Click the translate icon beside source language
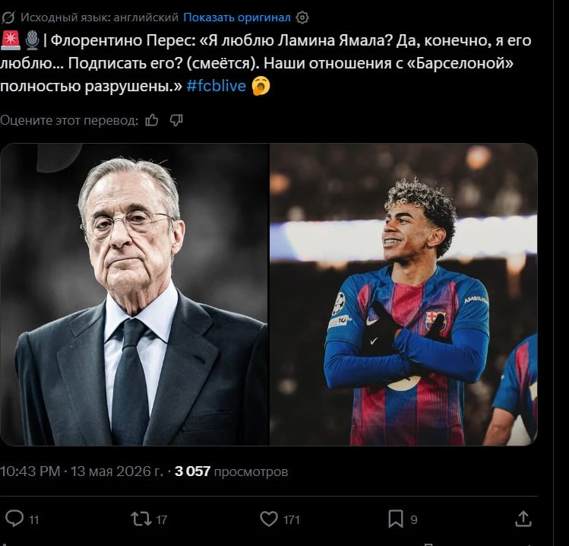 8,17
